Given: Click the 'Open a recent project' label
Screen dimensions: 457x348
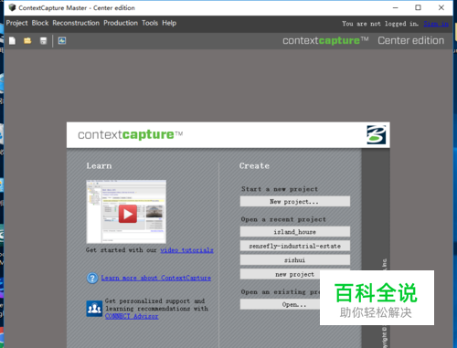Looking at the screenshot, I should point(283,219).
